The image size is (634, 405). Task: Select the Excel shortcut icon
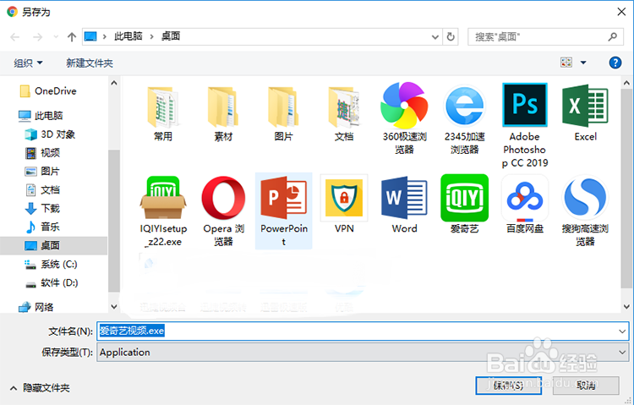pyautogui.click(x=585, y=112)
